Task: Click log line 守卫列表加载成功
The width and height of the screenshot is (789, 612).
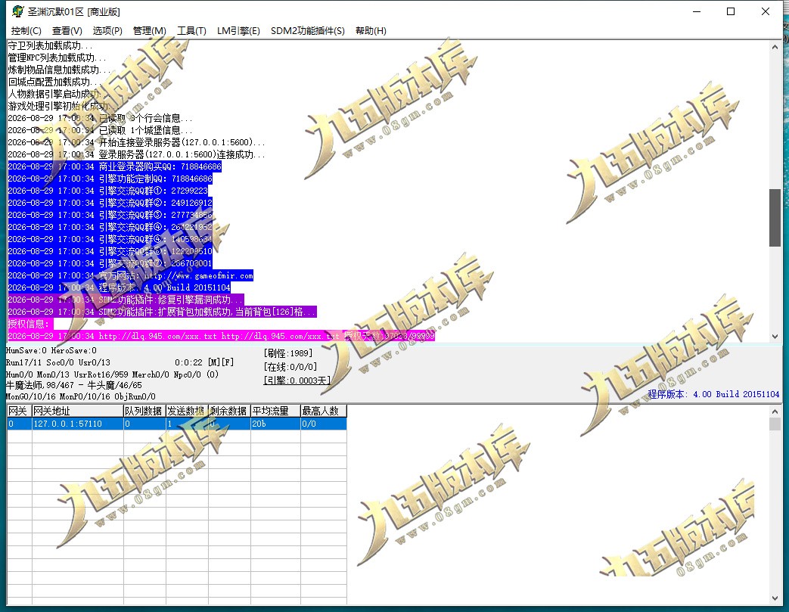Action: click(x=50, y=46)
